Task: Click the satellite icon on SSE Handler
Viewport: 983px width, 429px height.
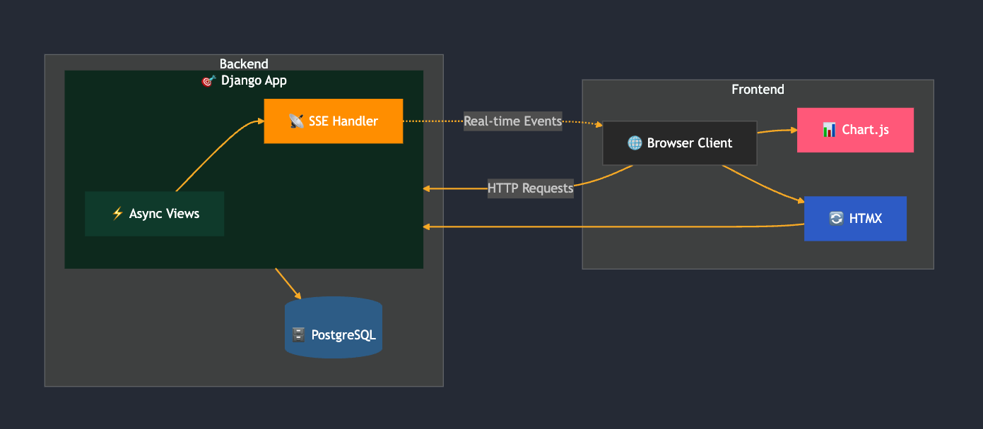Action: [296, 121]
